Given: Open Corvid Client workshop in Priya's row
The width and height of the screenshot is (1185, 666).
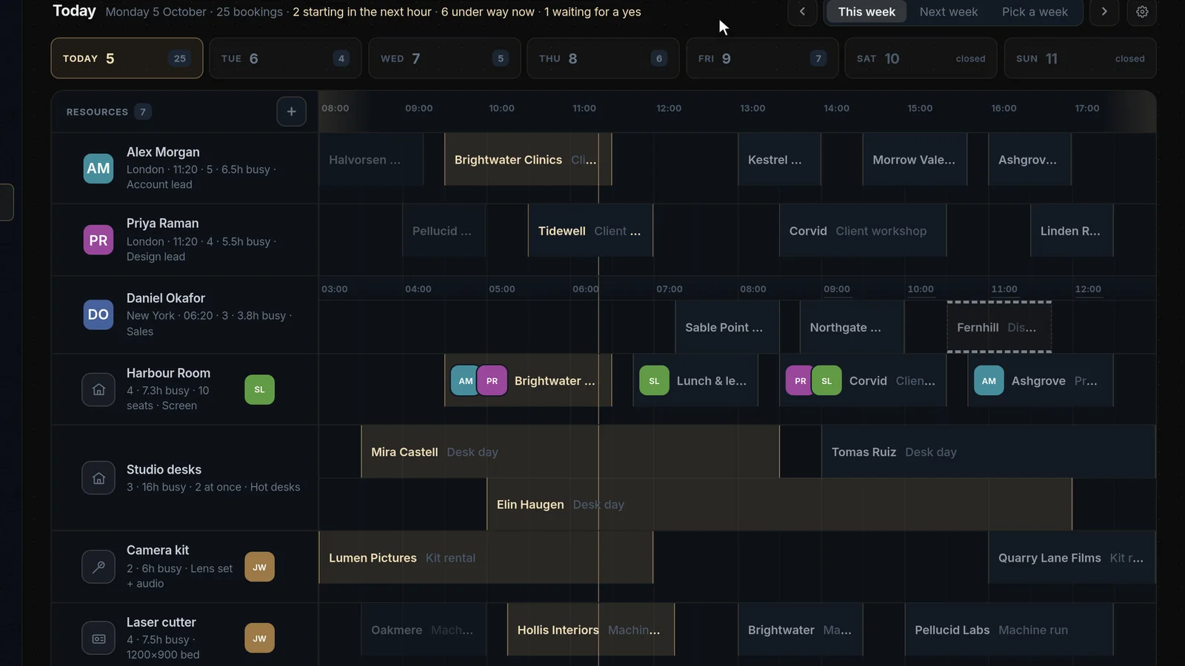Looking at the screenshot, I should (863, 231).
